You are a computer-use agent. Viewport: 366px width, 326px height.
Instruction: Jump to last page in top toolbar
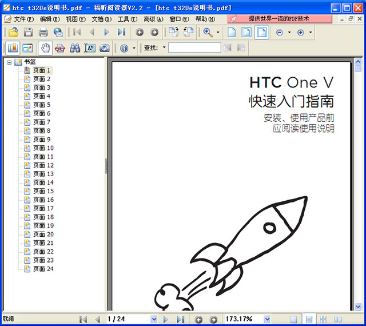coord(121,32)
